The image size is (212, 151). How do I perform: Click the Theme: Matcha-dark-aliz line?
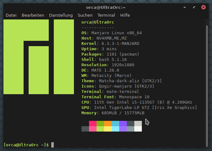(x=122, y=81)
